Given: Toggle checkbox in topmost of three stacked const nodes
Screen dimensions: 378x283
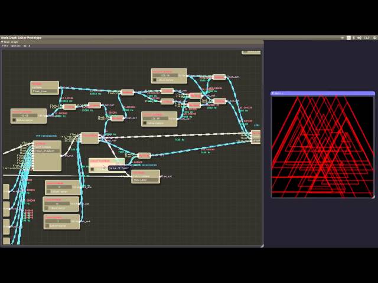Looking at the screenshot, I should tap(48, 192).
